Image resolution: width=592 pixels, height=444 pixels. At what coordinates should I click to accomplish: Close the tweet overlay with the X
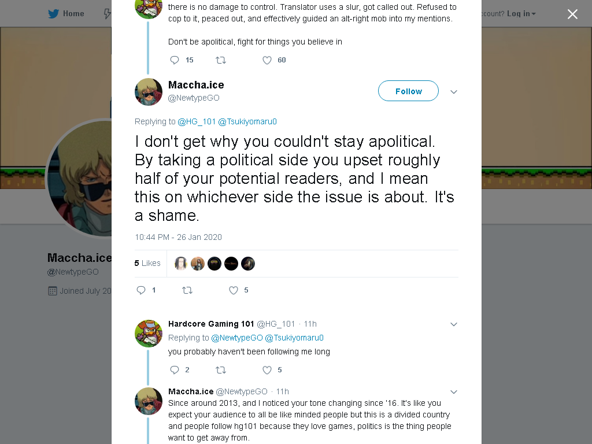click(572, 14)
